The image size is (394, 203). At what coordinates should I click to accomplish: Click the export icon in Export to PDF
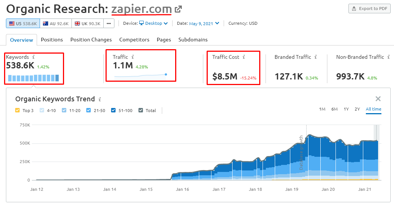pos(354,9)
